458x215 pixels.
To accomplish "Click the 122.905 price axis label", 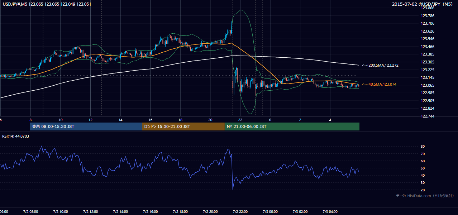I will 428,101.
